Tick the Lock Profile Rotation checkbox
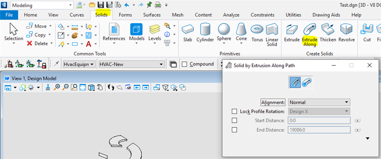 tap(234, 112)
